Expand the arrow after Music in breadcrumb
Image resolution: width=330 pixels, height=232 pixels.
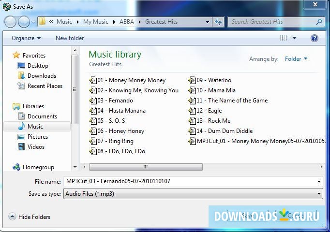tap(77, 22)
